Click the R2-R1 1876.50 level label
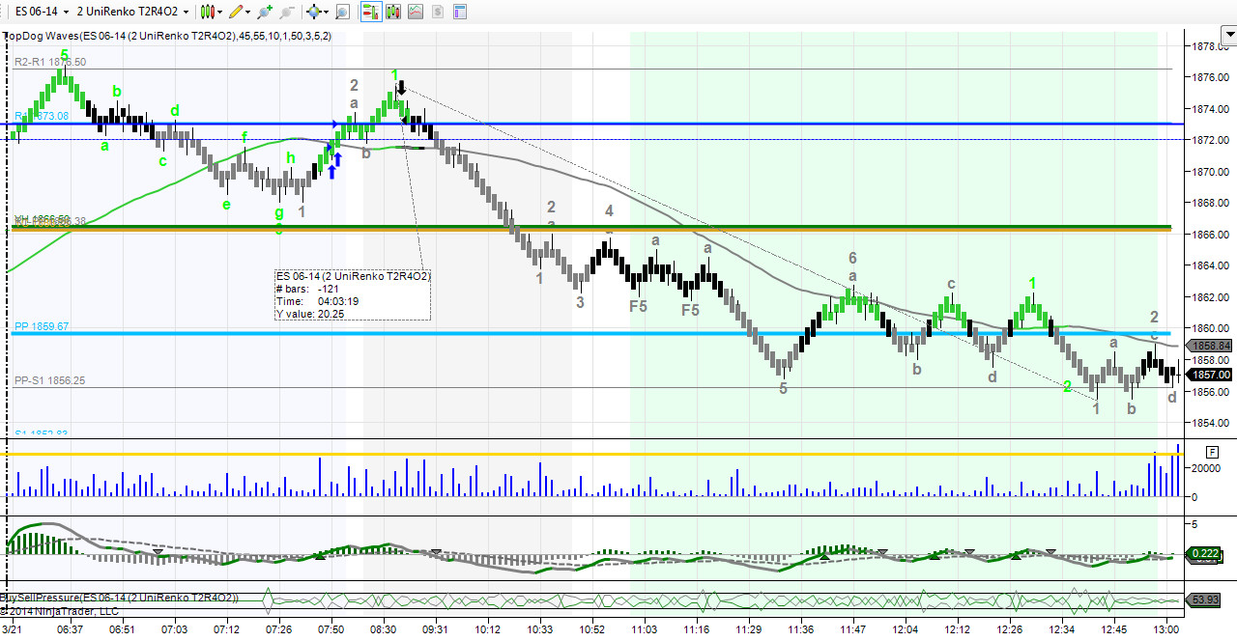This screenshot has height=641, width=1237. 50,62
